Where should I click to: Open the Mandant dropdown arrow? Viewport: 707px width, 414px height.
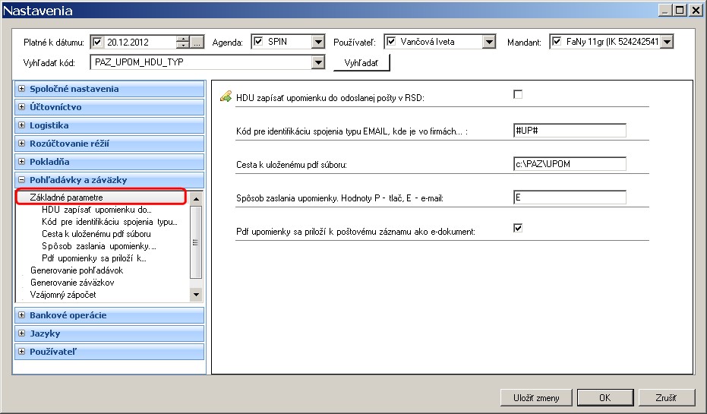(667, 42)
